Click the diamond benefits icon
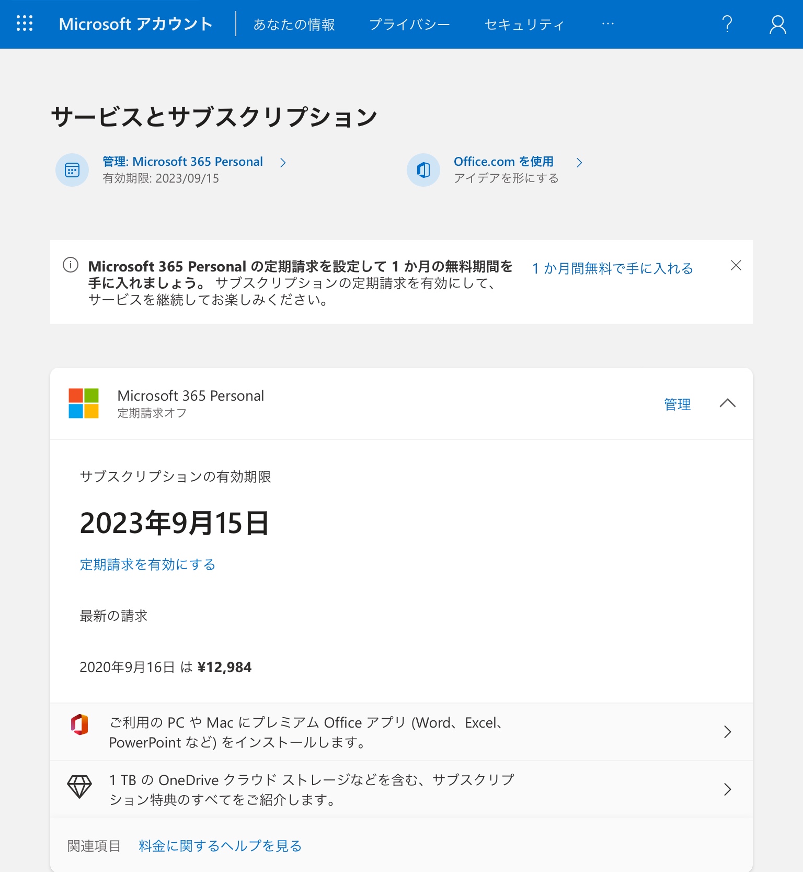Screen dimensions: 803x872 (79, 787)
